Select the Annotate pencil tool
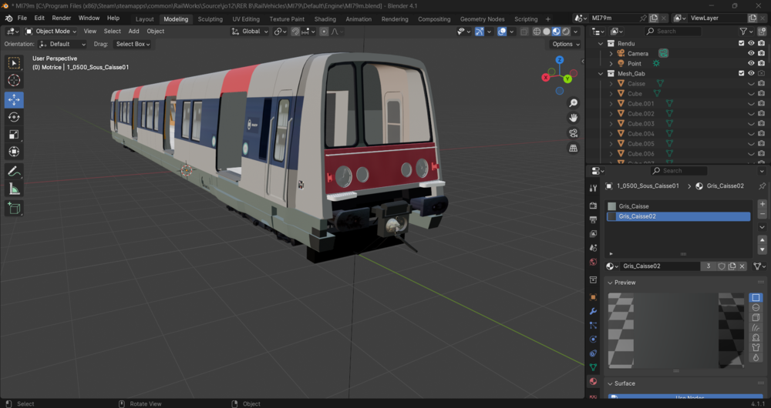771x408 pixels. click(14, 172)
